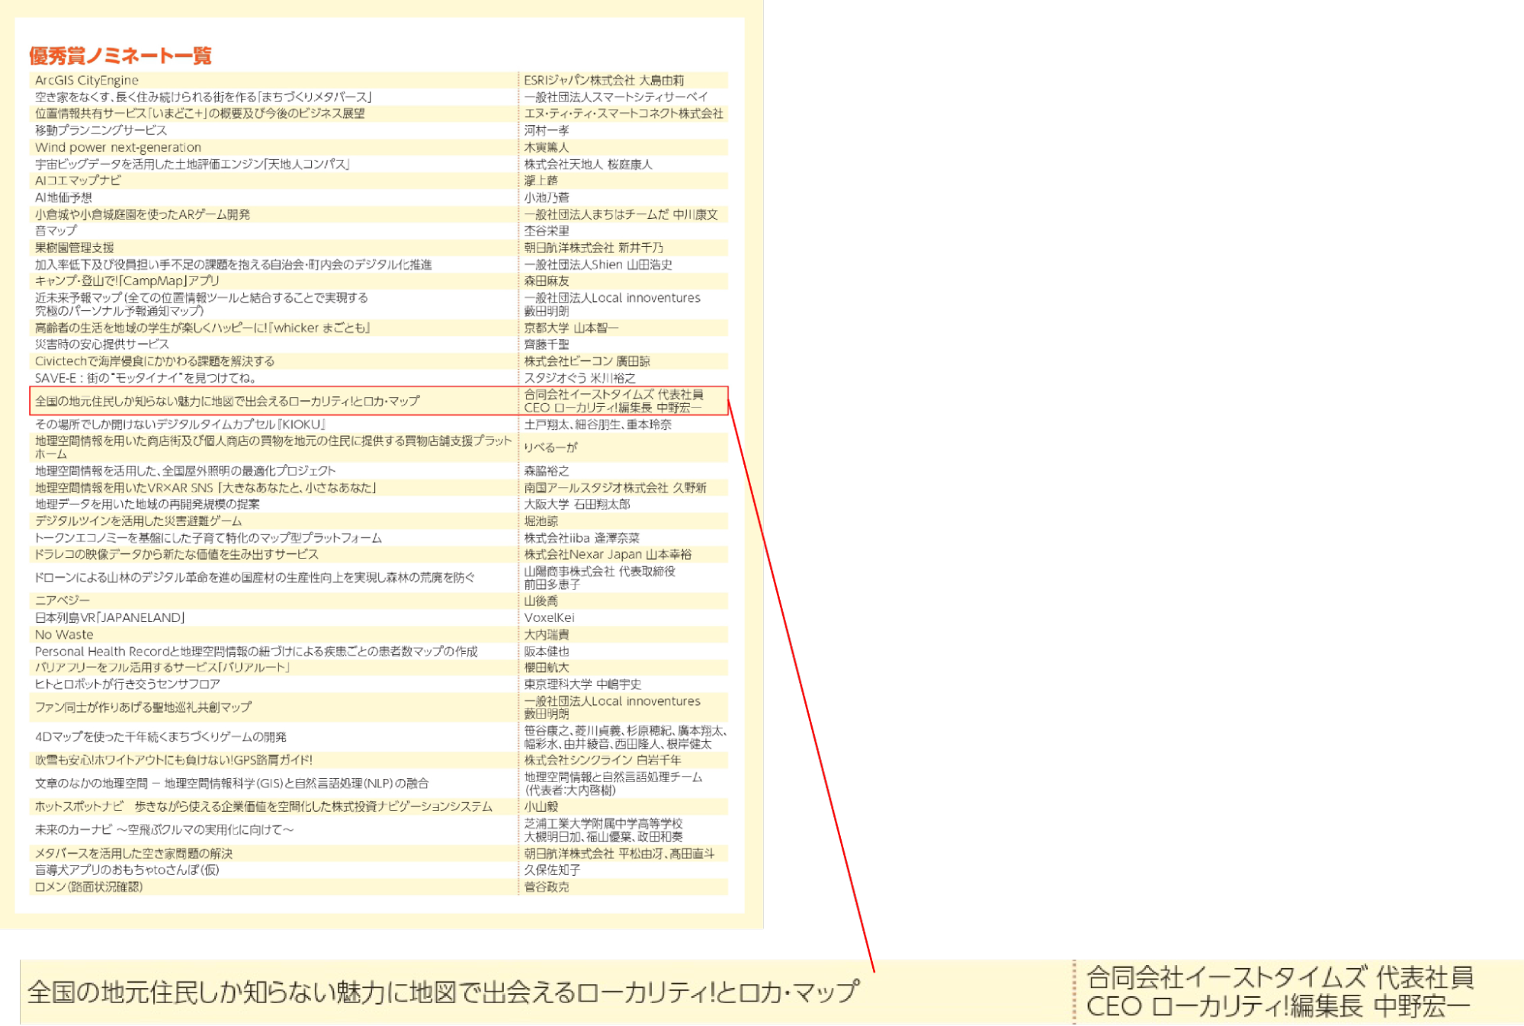The width and height of the screenshot is (1524, 1026).
Task: Click the 日本列島VR JAPANELAND entry
Action: [x=110, y=617]
